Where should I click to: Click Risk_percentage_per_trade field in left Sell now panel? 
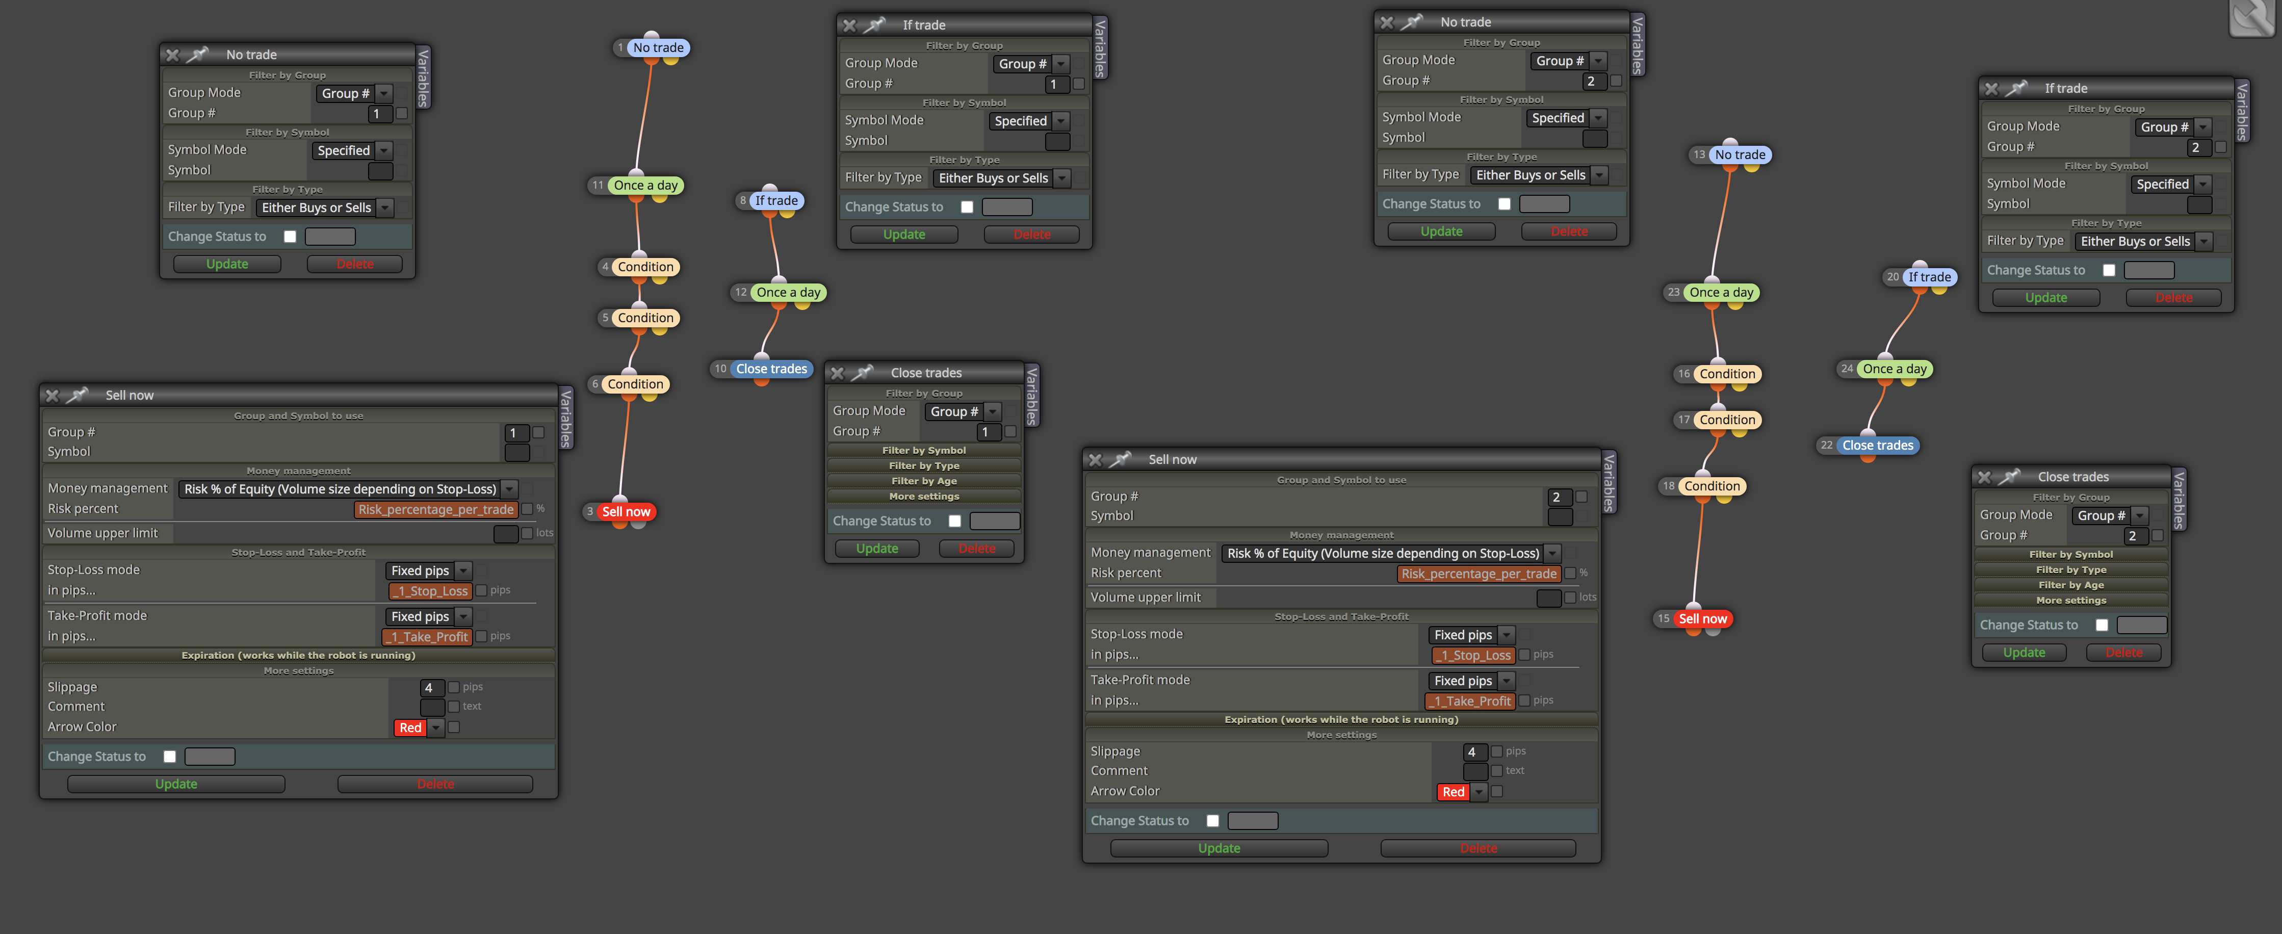coord(436,510)
